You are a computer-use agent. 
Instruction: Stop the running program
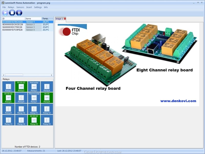[x=12, y=13]
